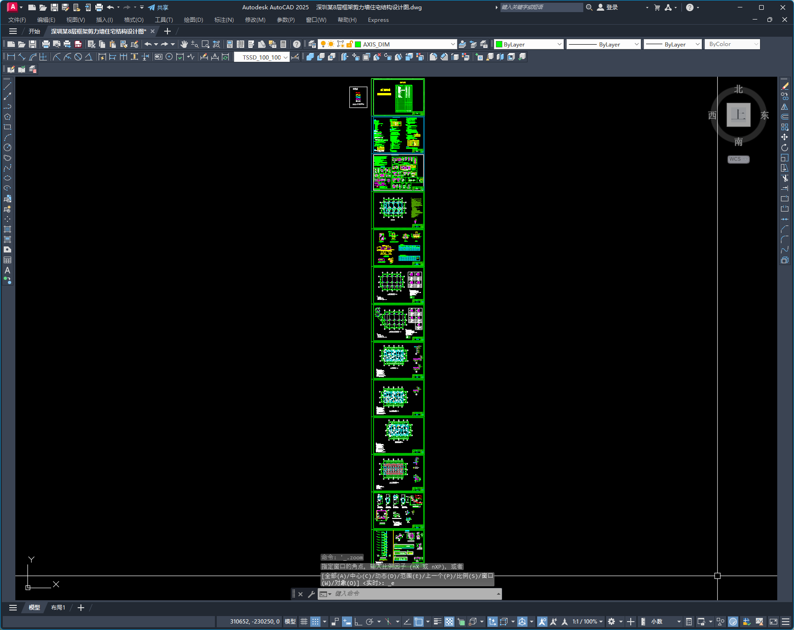Click 东 on the ViewCube compass
This screenshot has height=630, width=794.
tap(765, 115)
